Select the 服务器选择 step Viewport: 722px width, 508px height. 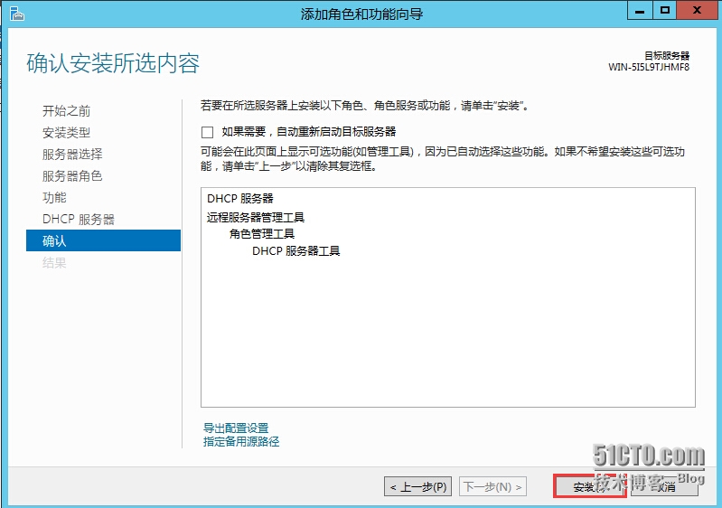point(72,155)
